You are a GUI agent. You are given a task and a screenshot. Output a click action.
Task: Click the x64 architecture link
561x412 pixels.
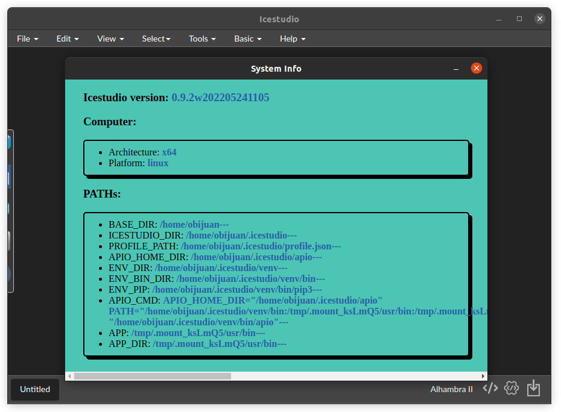169,152
